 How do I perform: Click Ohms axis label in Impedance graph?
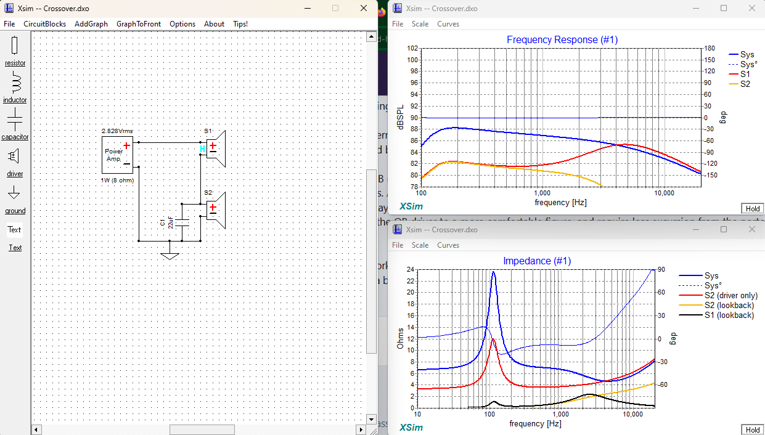pyautogui.click(x=400, y=338)
